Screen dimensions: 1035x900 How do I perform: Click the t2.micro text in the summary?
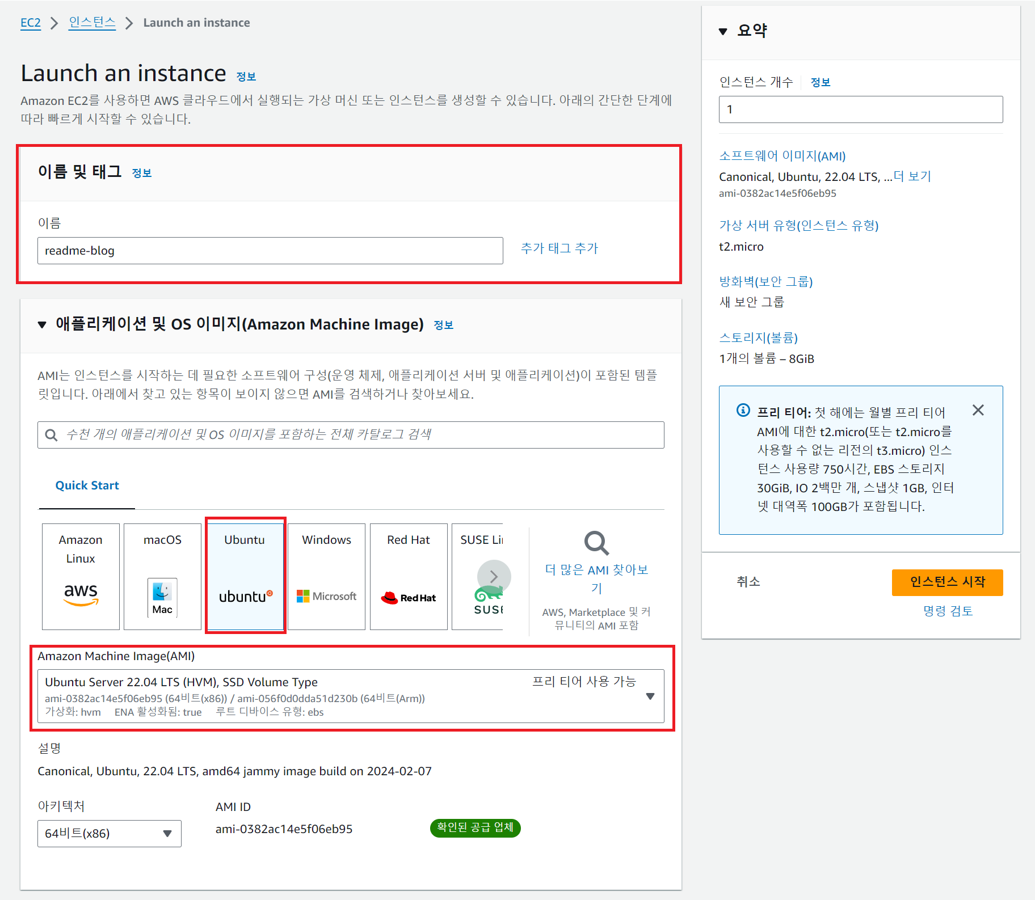[741, 247]
